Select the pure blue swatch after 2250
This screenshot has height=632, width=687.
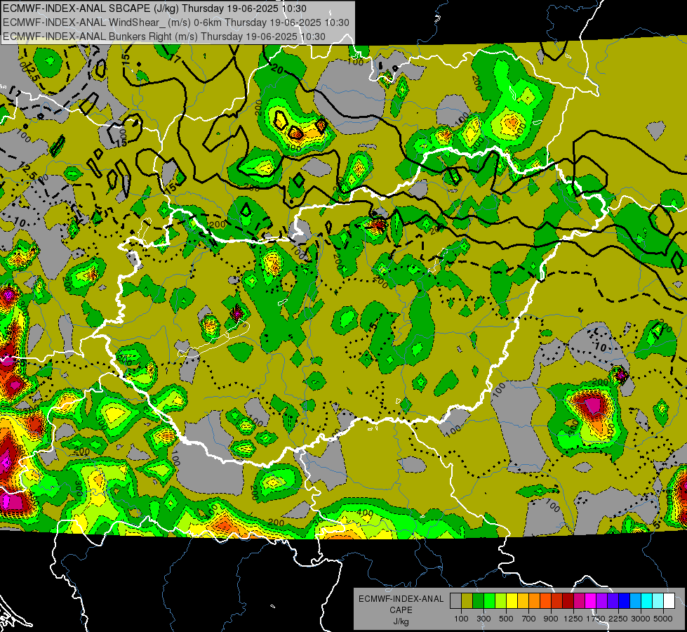click(625, 601)
